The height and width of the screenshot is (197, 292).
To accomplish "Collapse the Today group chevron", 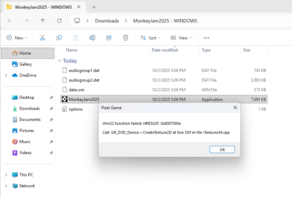I will pyautogui.click(x=60, y=61).
